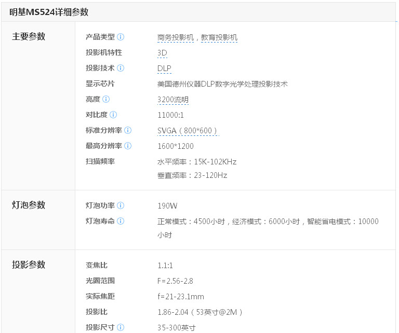Select the 垂直频率：23-120Hz text

tap(192, 175)
